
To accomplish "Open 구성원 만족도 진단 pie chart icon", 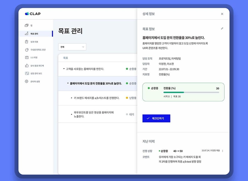I will 27,50.
